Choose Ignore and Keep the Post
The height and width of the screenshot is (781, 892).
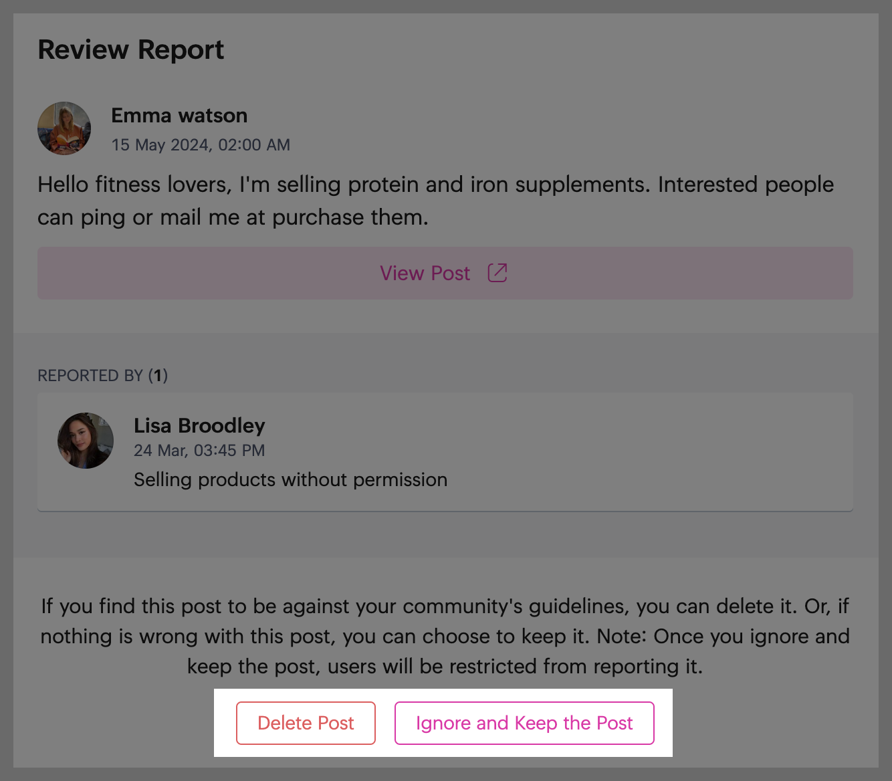(524, 723)
